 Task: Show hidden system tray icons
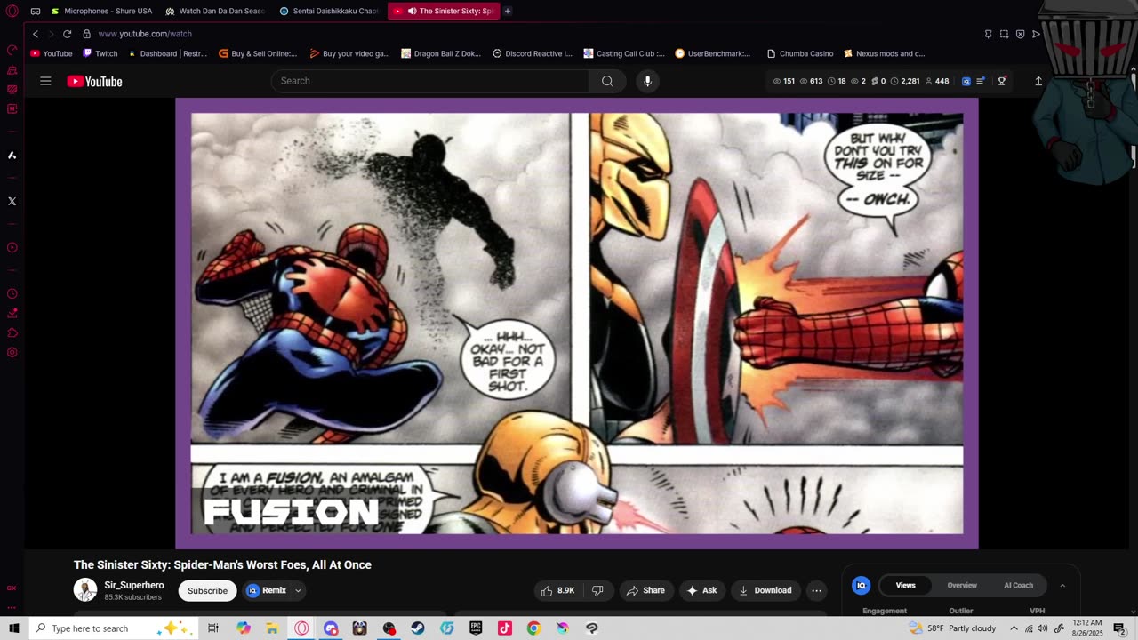pyautogui.click(x=1014, y=628)
